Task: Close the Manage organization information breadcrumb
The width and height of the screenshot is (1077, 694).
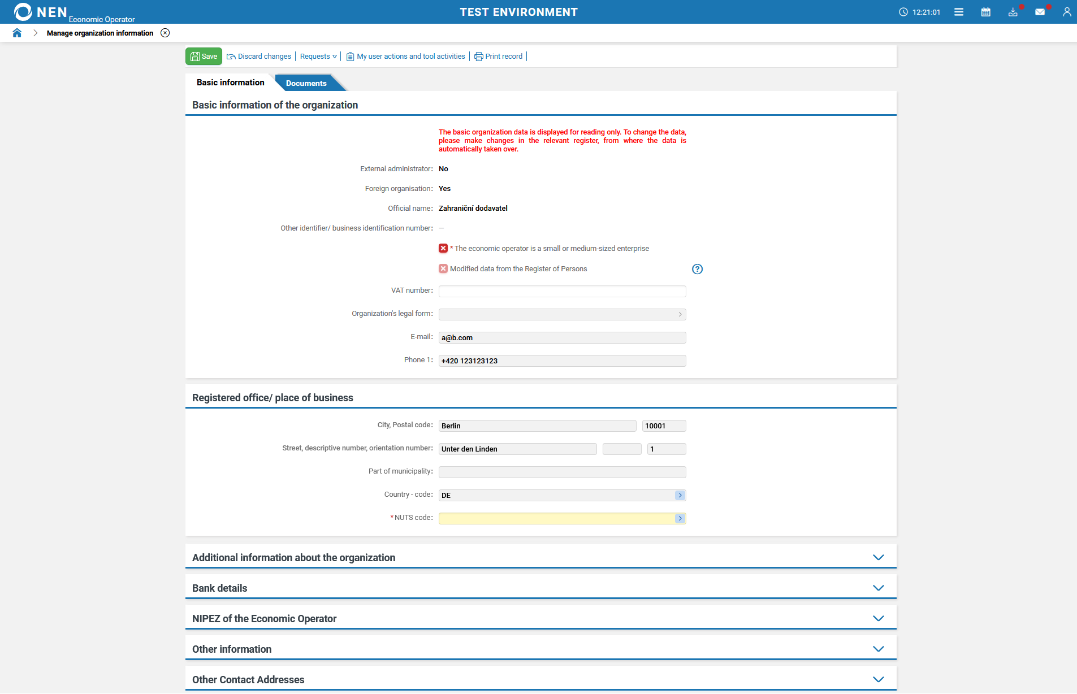Action: (165, 33)
